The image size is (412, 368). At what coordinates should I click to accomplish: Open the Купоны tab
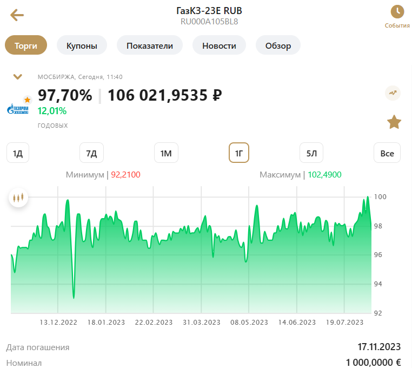pyautogui.click(x=82, y=45)
